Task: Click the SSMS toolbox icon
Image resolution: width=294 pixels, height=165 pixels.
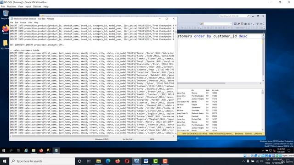Action: tap(245, 24)
